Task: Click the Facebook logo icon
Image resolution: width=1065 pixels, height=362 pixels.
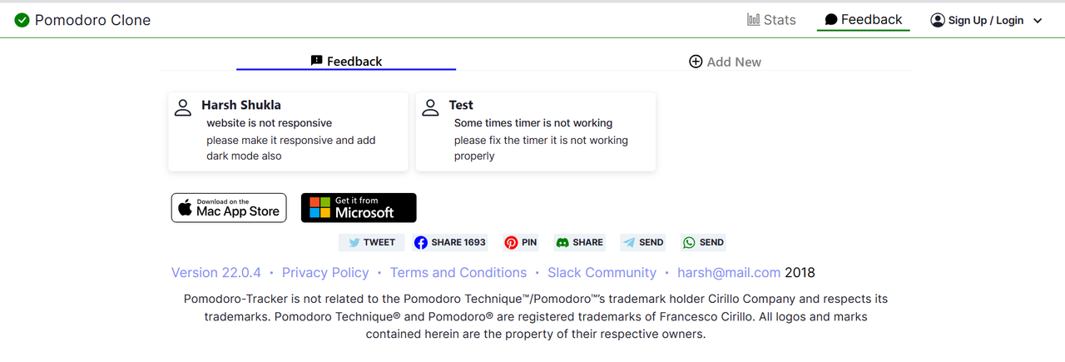Action: (421, 243)
